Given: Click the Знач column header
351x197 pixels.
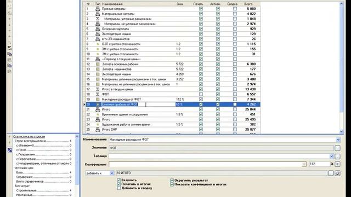Looking at the screenshot, I should [180, 4].
